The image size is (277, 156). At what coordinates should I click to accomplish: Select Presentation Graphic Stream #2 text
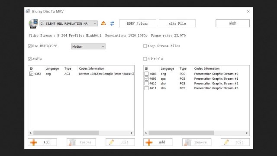(216, 83)
